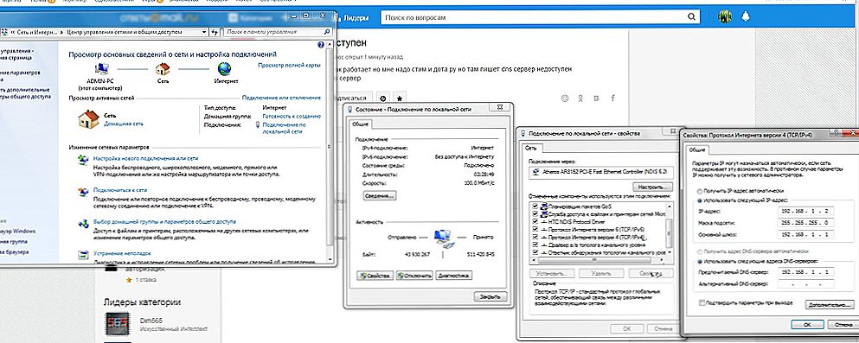
Task: Click Закрыть button in status window
Action: tap(490, 296)
